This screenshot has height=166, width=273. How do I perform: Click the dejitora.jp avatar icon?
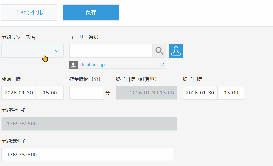[x=73, y=65]
